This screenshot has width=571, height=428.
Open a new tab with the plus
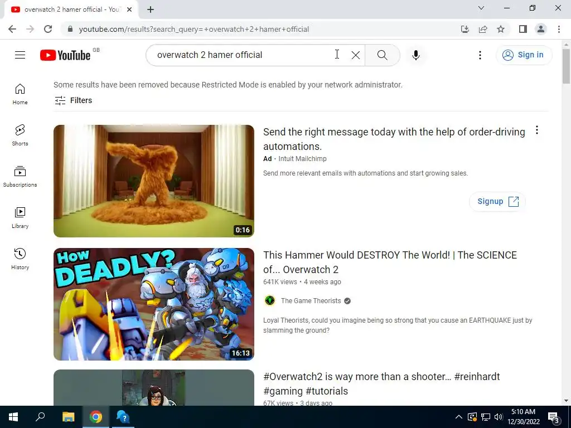pyautogui.click(x=151, y=9)
